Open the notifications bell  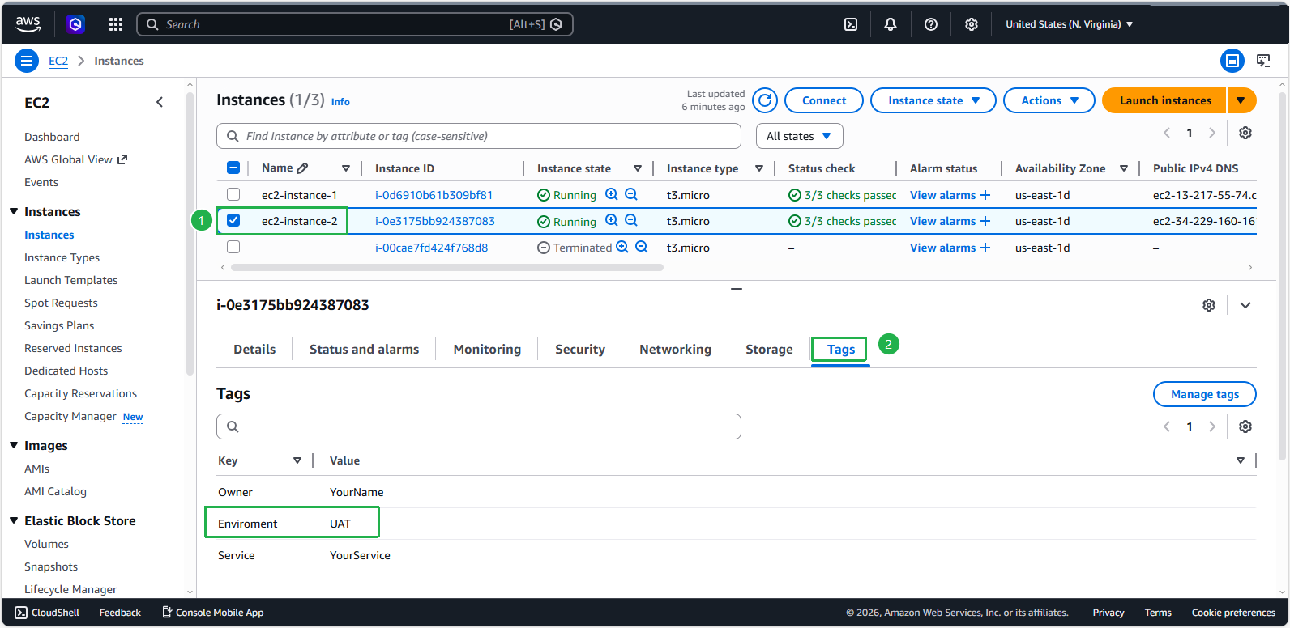(891, 24)
